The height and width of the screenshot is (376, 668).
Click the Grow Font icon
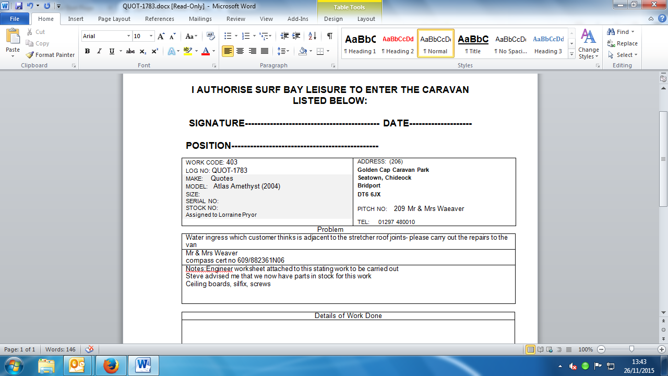point(161,36)
